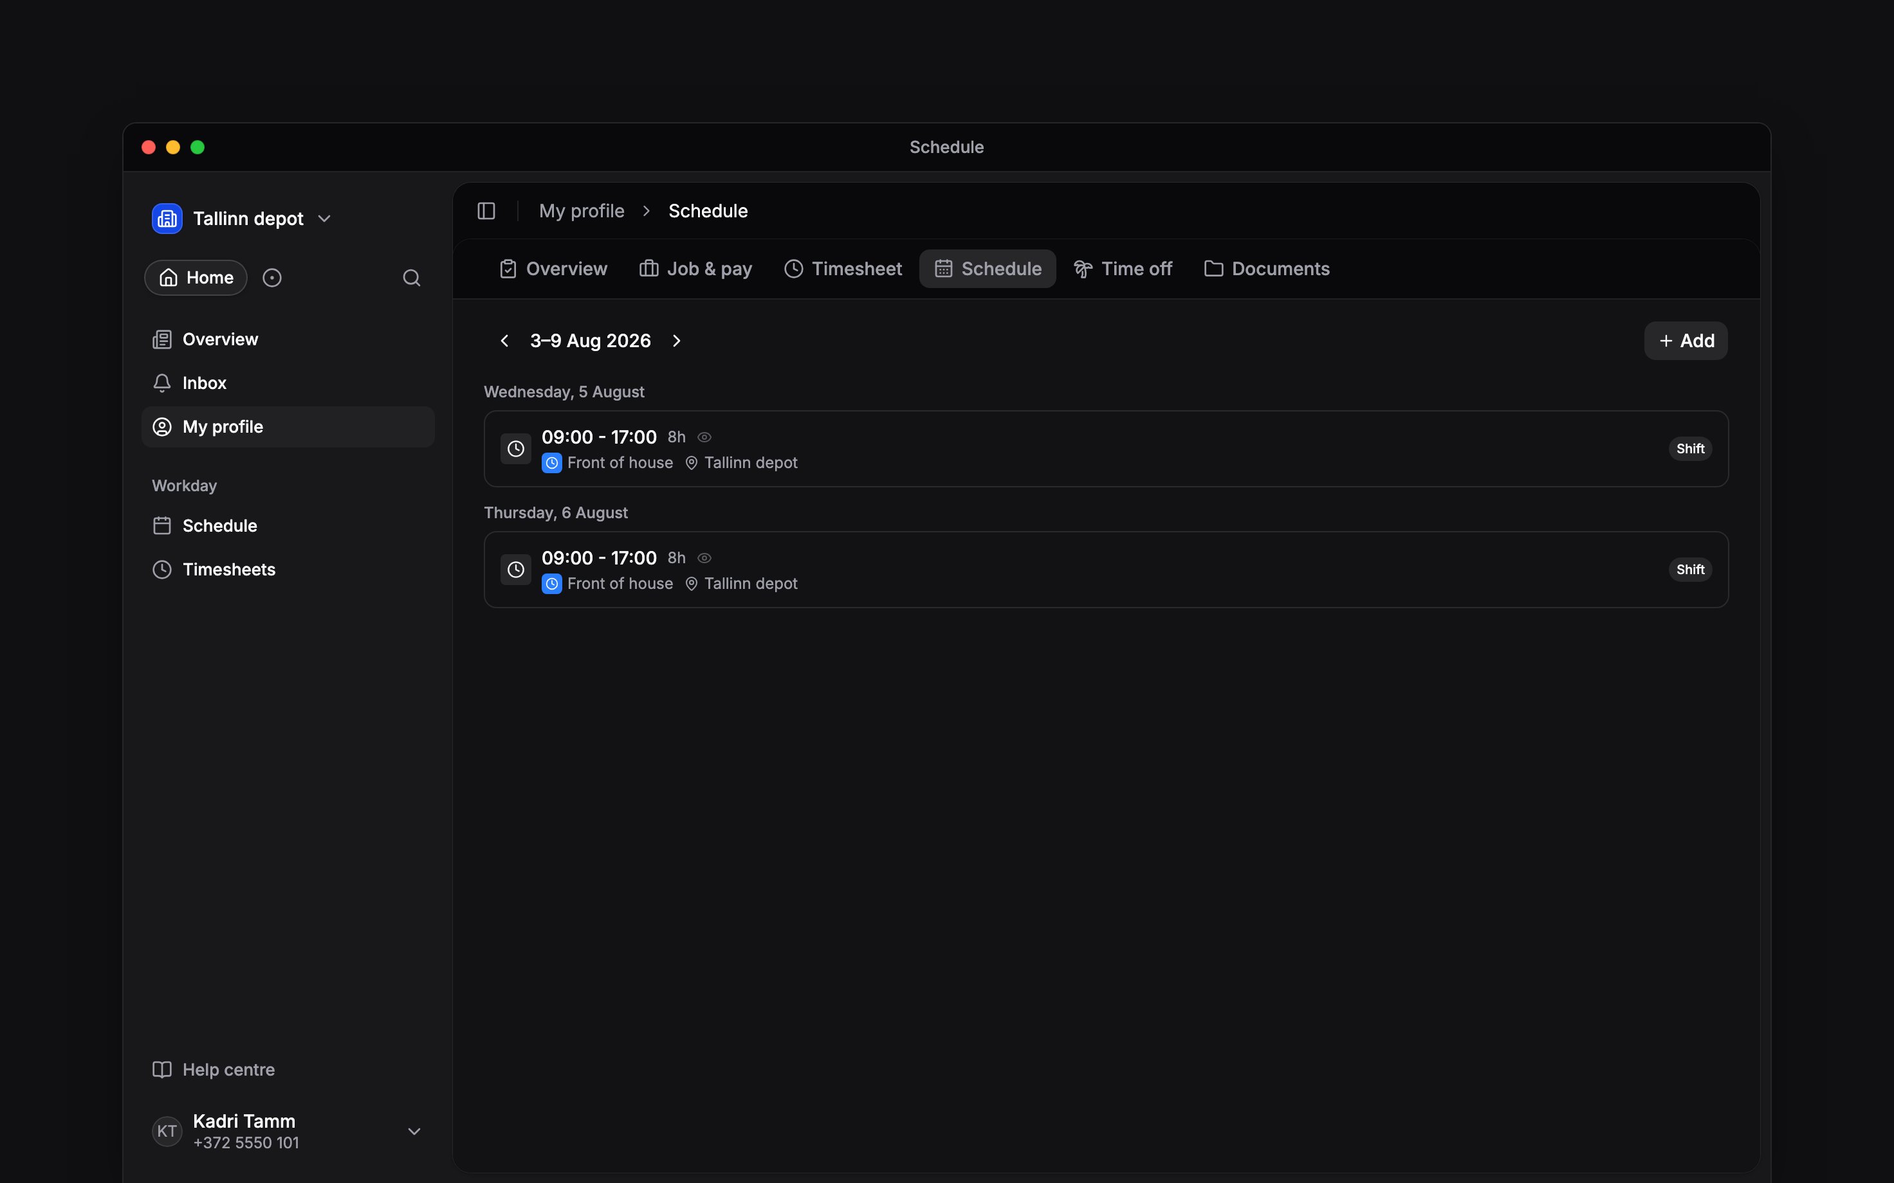Viewport: 1894px width, 1183px height.
Task: Click the KT avatar circle
Action: coord(167,1132)
